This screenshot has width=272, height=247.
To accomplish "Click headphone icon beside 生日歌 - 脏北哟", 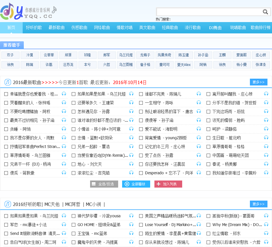I will 266,138.
